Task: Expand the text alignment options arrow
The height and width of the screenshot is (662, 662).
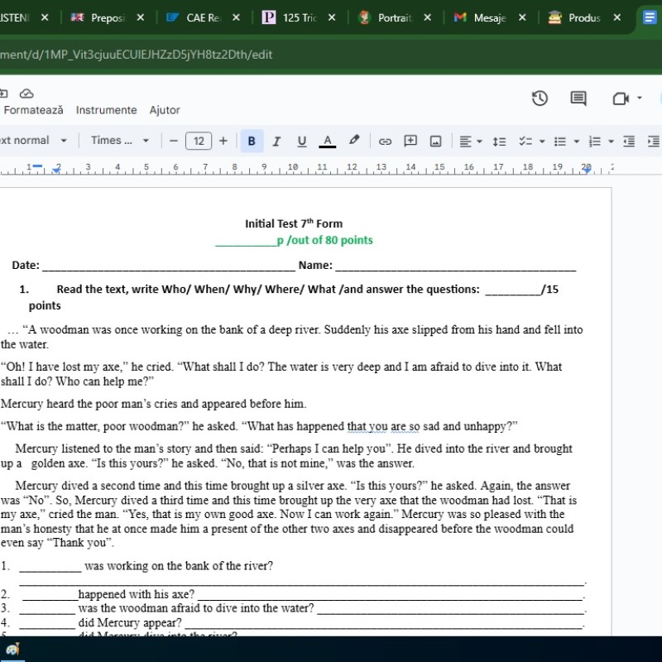Action: pyautogui.click(x=480, y=141)
